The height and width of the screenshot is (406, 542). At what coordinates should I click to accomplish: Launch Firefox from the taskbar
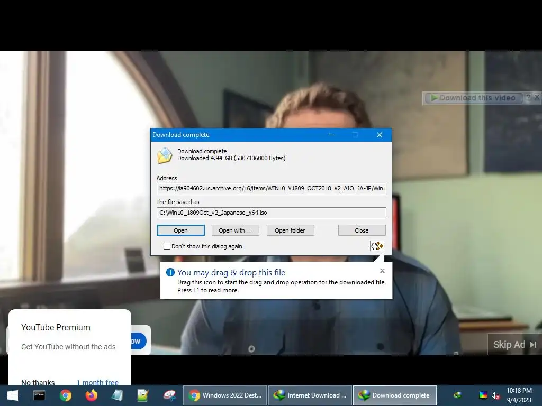[91, 395]
